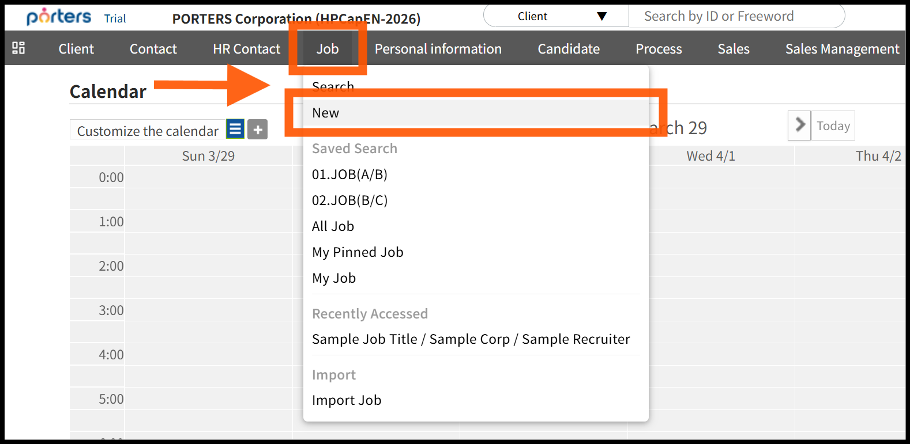Choose Import Job from the dropdown
Screen dimensions: 910x444
[x=346, y=400]
